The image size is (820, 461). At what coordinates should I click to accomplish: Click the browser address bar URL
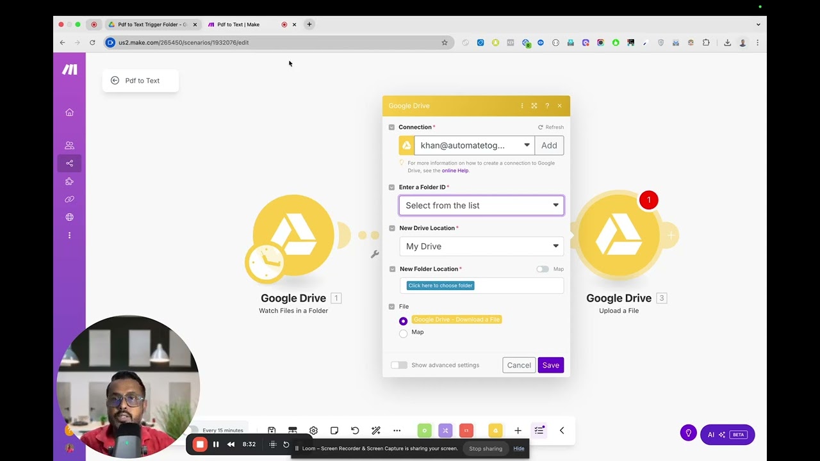pyautogui.click(x=184, y=43)
